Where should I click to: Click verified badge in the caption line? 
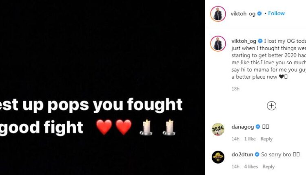point(260,41)
